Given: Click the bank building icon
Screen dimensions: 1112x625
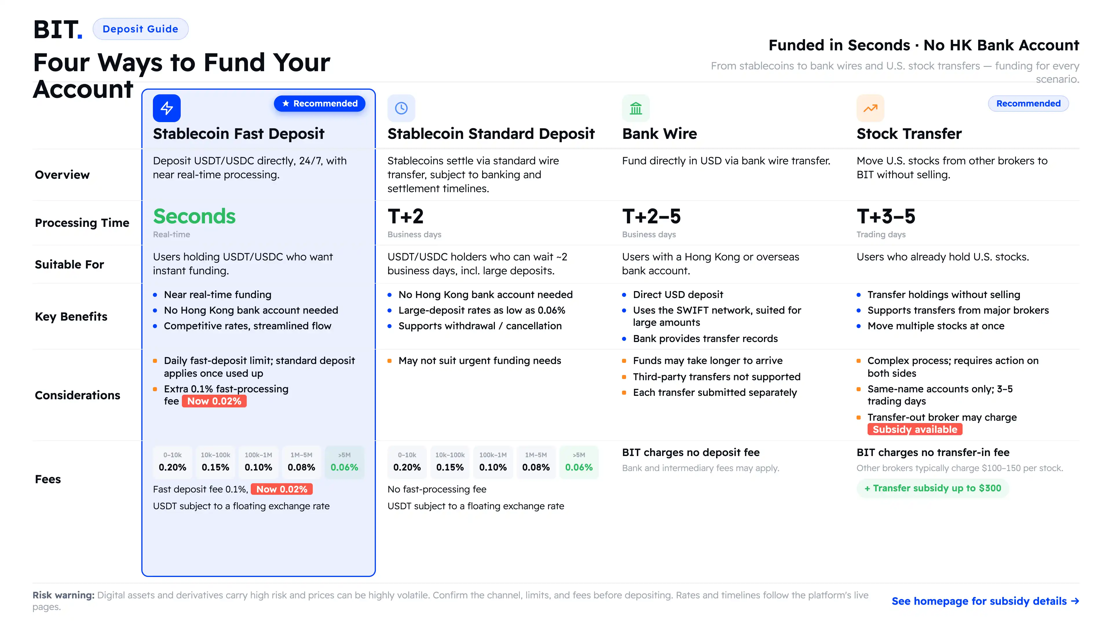Looking at the screenshot, I should coord(636,108).
